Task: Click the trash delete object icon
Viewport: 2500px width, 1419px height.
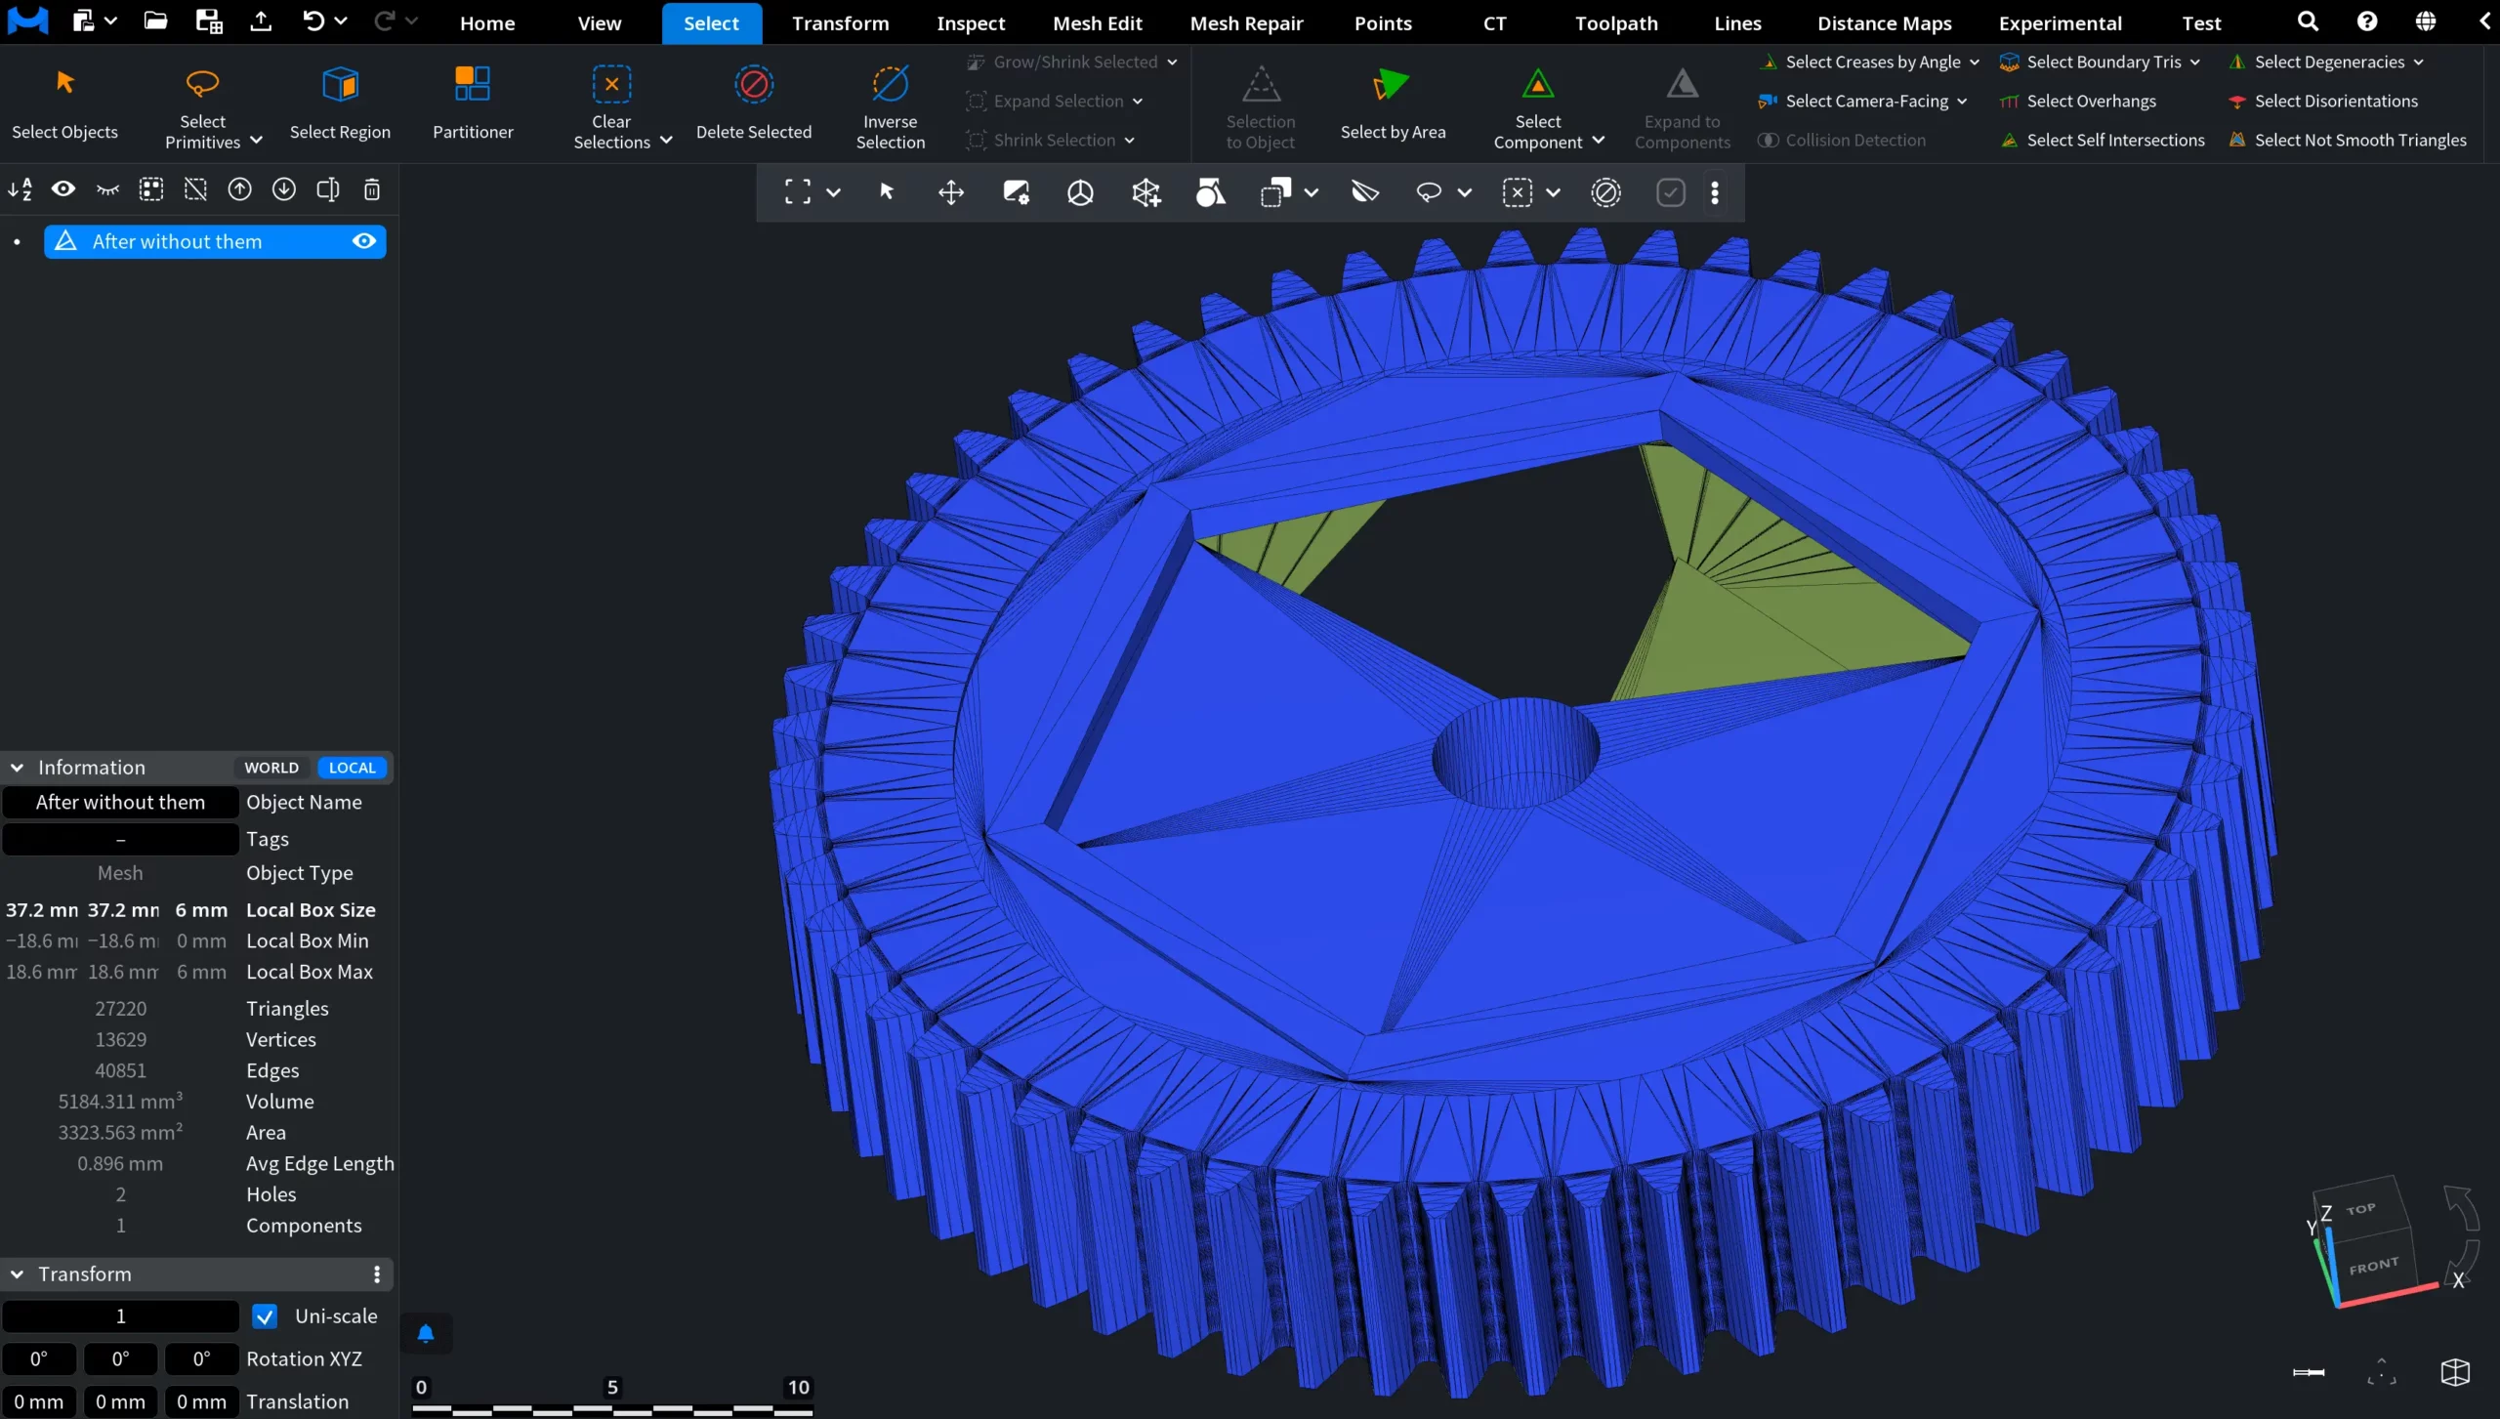Action: pos(372,189)
